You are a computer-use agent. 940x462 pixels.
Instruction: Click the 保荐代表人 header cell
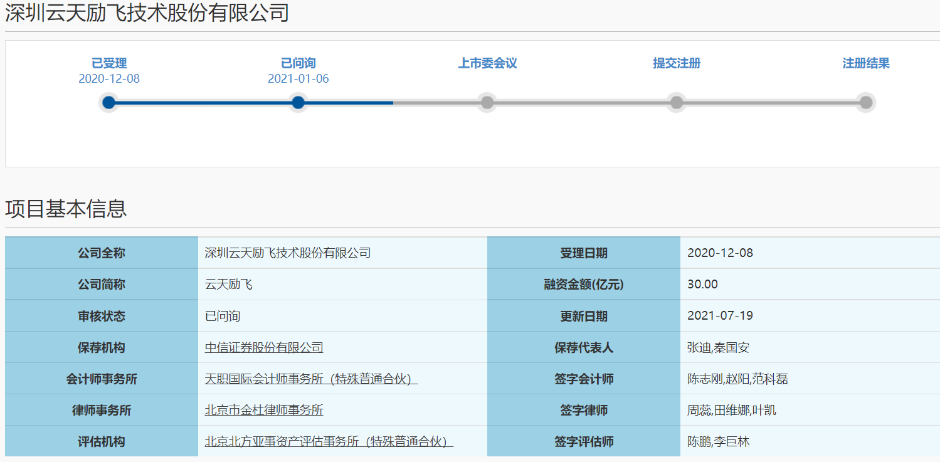[x=584, y=347]
